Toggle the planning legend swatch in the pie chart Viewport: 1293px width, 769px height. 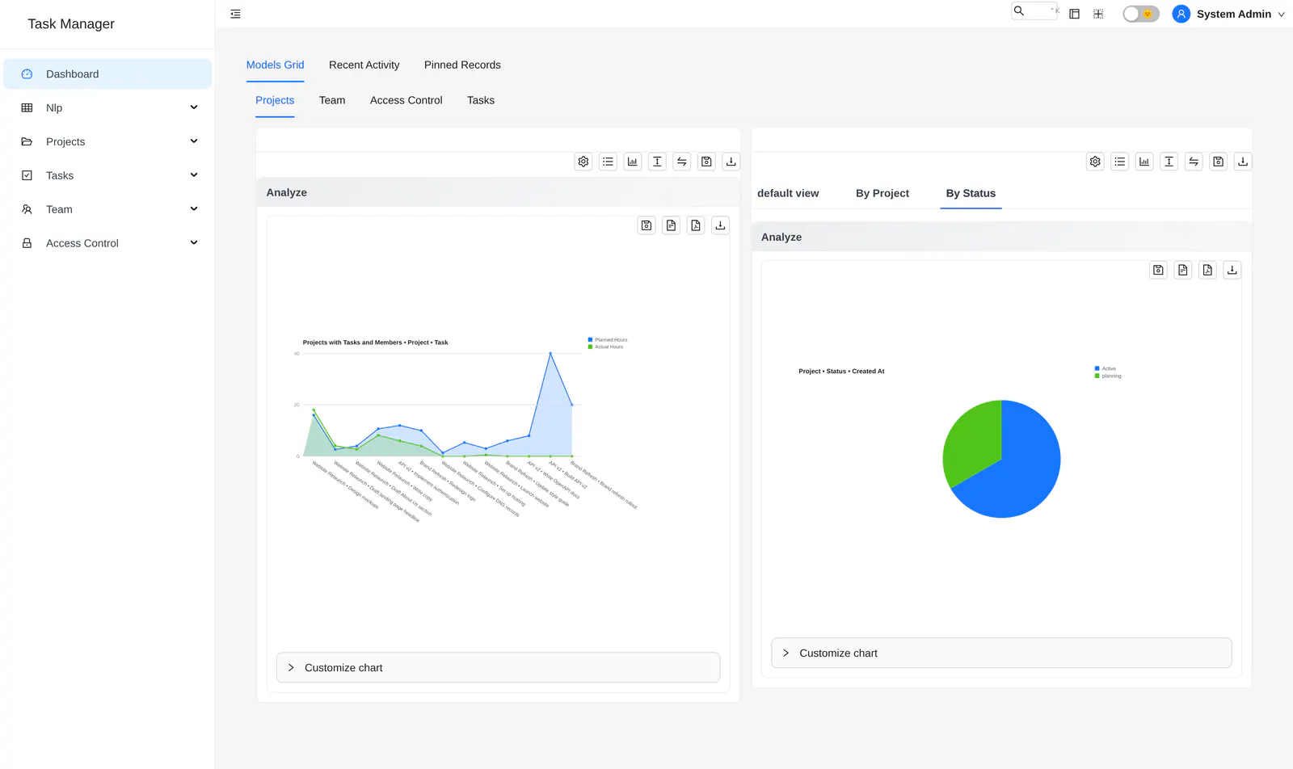(1097, 376)
